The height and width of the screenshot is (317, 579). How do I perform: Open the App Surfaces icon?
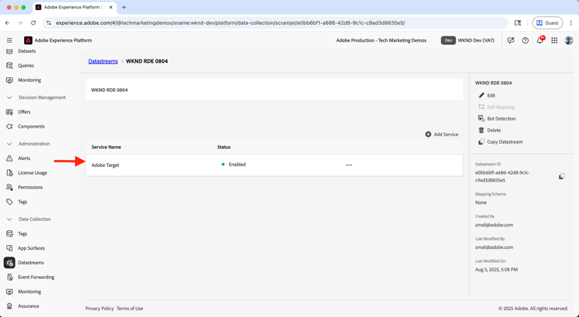pos(9,248)
